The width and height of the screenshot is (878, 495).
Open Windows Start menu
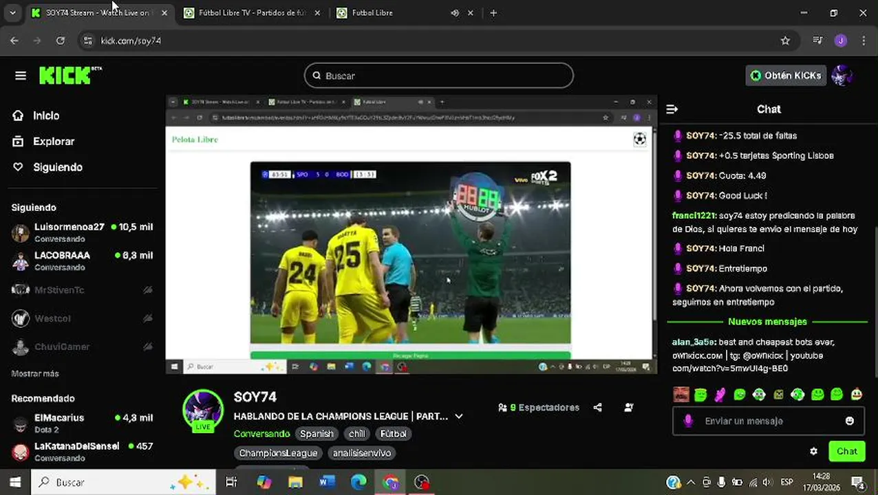15,483
